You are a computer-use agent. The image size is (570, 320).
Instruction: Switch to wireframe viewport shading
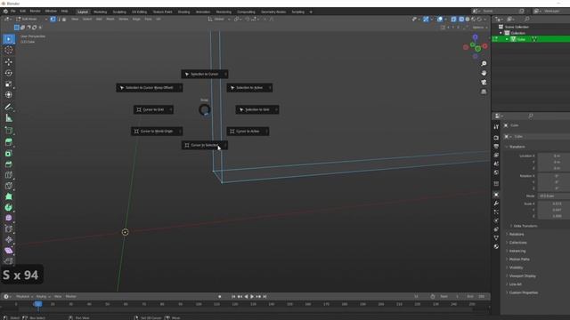(x=461, y=19)
